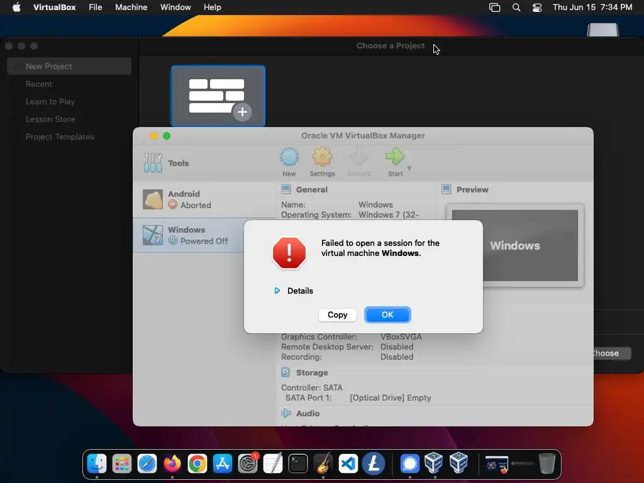Screen dimensions: 644x483
Task: Click the '[Optical Drive] Empty' text
Action: (x=390, y=398)
